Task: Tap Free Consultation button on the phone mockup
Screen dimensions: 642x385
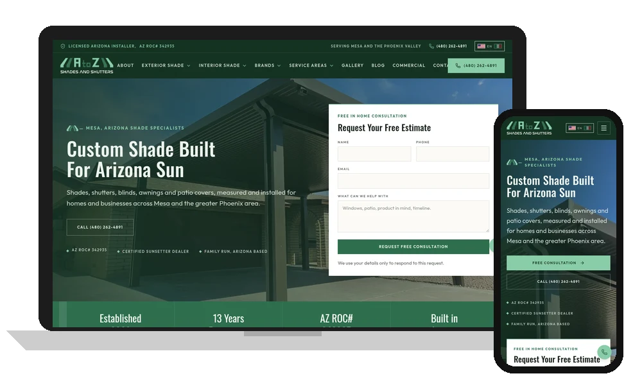Action: [x=558, y=262]
